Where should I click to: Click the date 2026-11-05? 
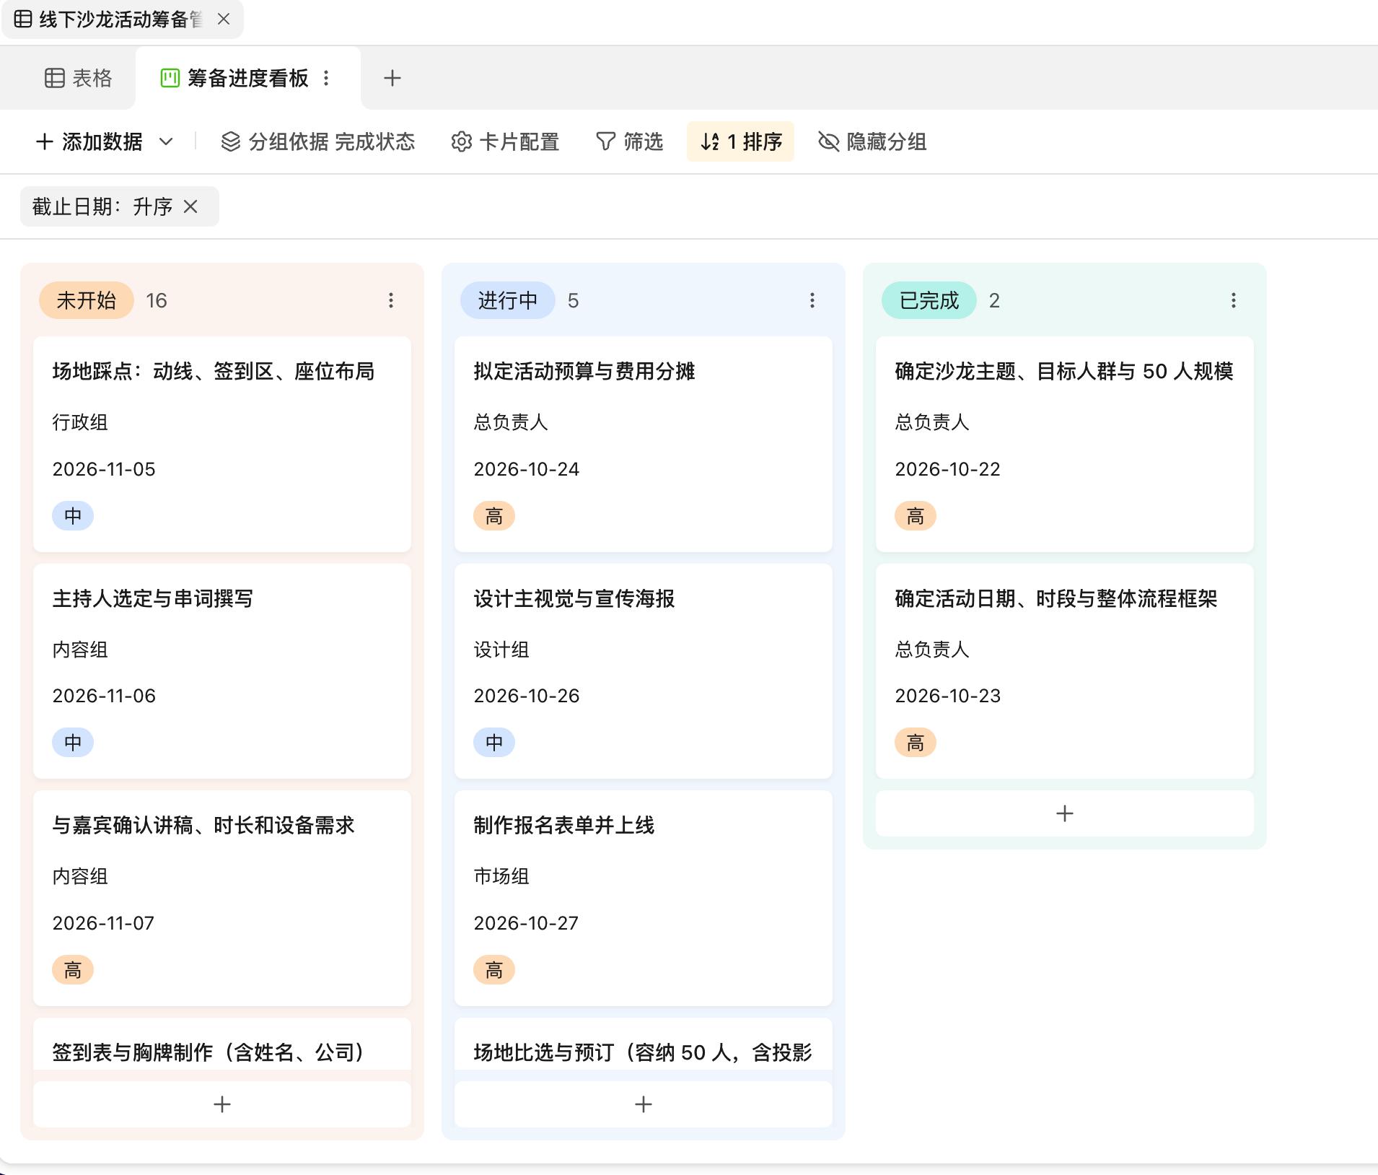coord(104,469)
